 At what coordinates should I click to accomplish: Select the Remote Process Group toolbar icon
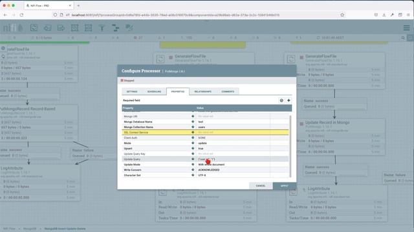click(88, 28)
